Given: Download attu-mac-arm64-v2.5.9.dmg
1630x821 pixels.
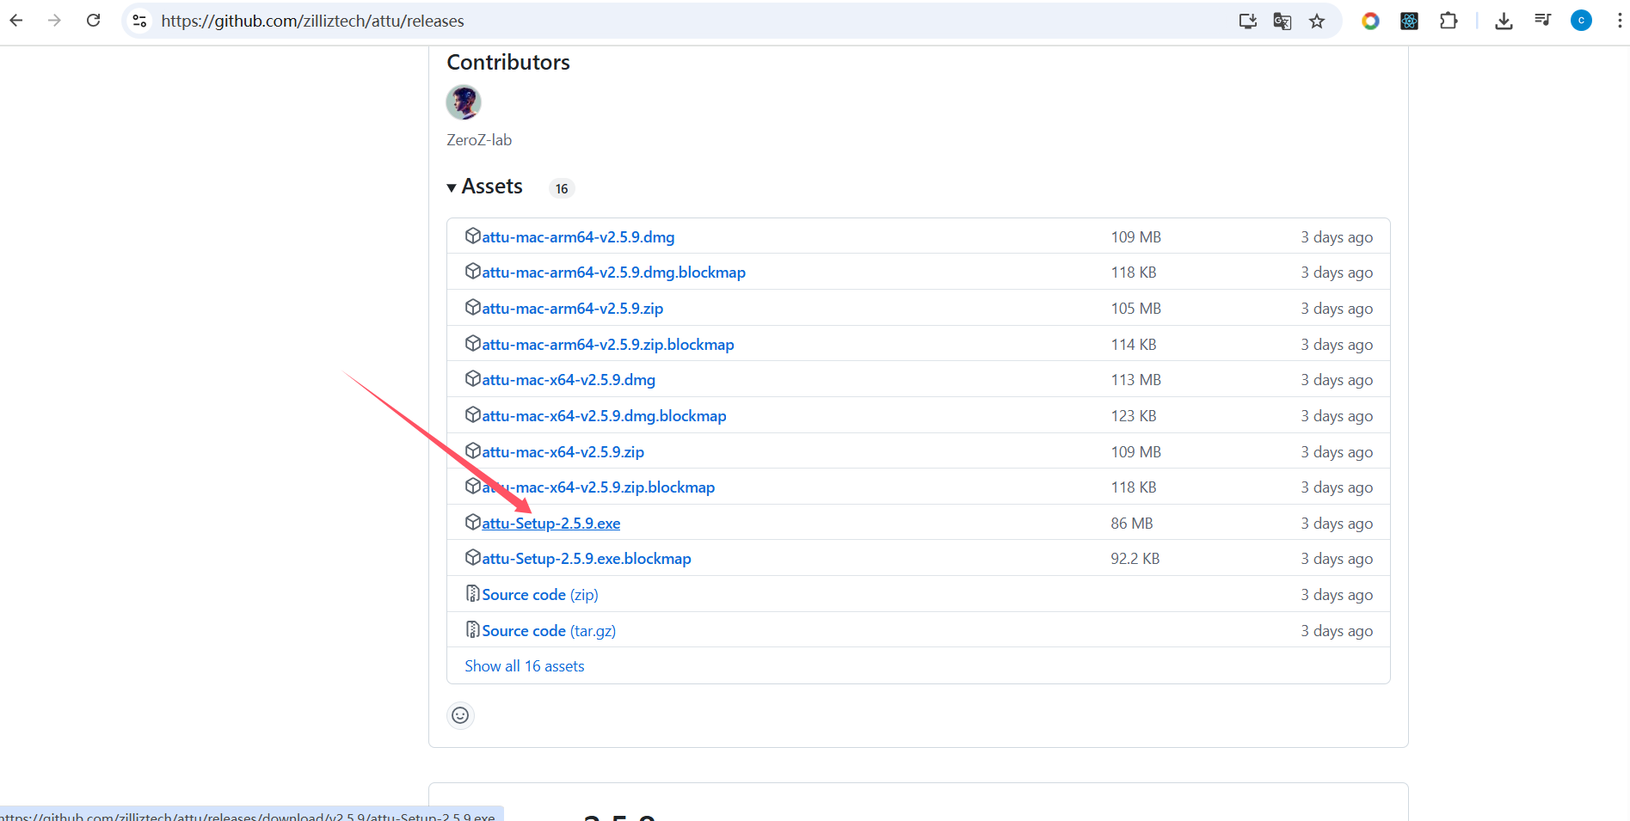Looking at the screenshot, I should [x=578, y=236].
